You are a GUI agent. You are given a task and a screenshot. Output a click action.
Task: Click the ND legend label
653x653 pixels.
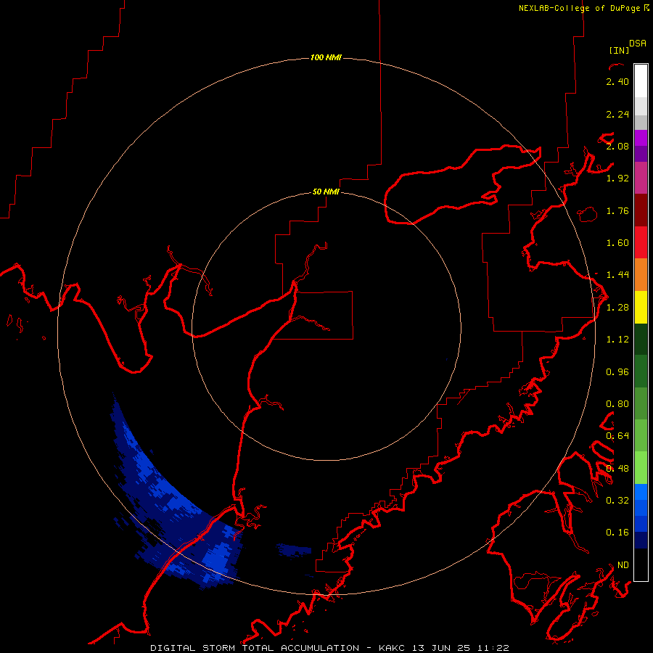[x=623, y=565]
